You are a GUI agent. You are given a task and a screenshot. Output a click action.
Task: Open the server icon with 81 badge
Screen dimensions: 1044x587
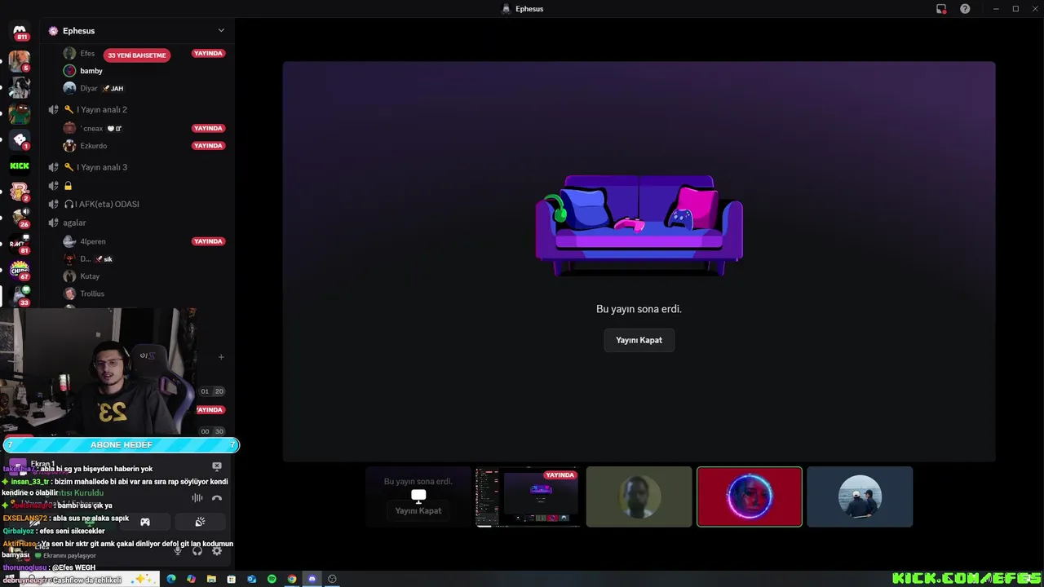(x=20, y=244)
